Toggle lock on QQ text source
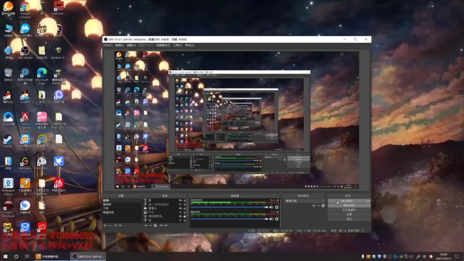Screen dimensions: 464x261 pos(184,205)
